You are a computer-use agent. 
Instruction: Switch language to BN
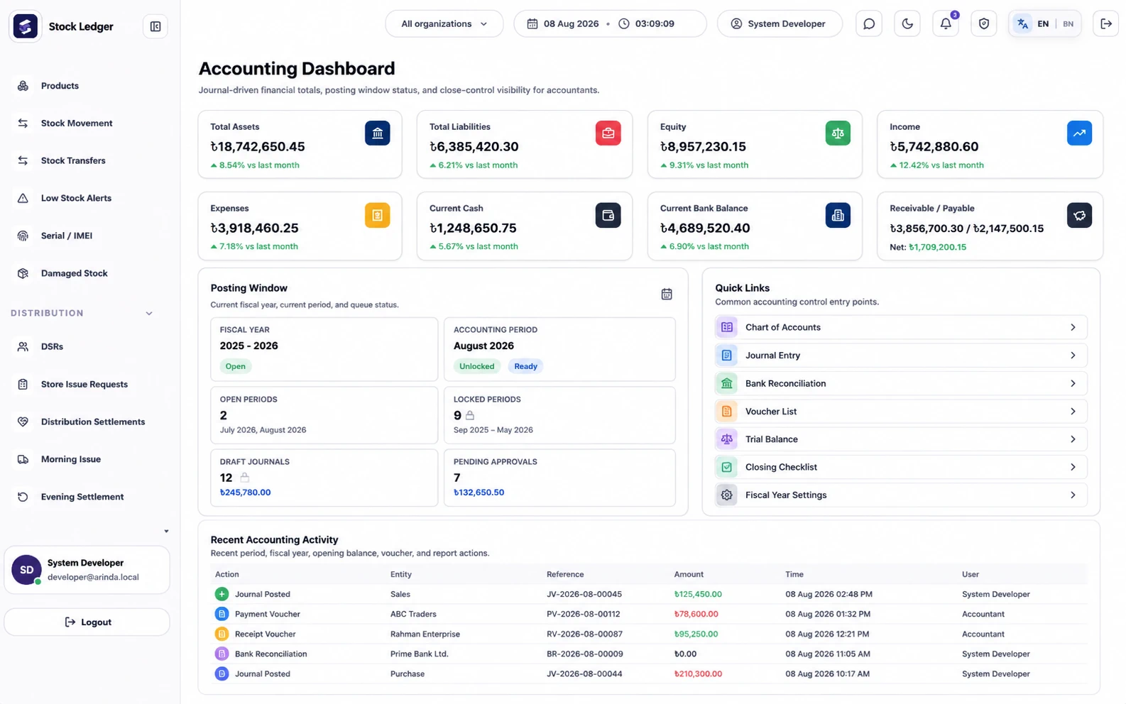[x=1068, y=23]
